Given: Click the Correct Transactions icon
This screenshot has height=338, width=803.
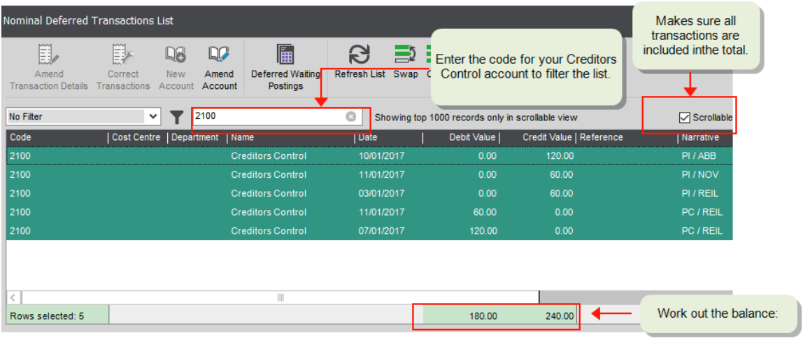Looking at the screenshot, I should click(123, 55).
